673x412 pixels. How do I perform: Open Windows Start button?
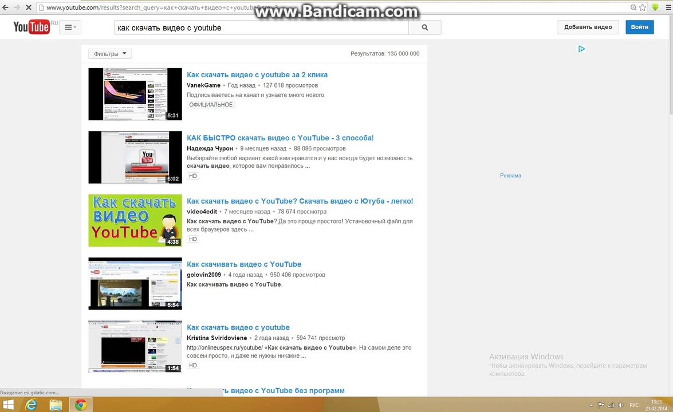[8, 405]
